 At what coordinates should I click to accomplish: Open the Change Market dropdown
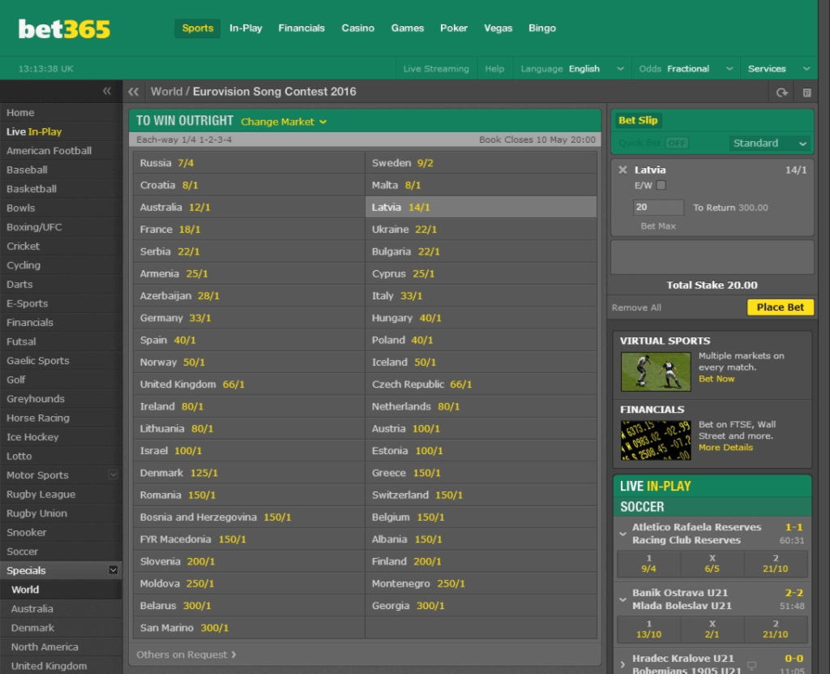(x=284, y=122)
